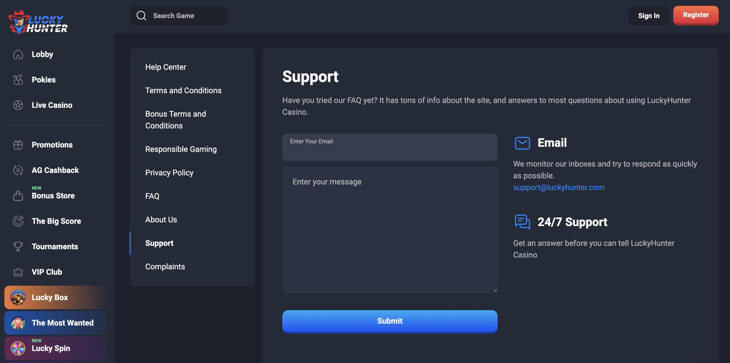Open VIP Club label in sidebar

[47, 272]
